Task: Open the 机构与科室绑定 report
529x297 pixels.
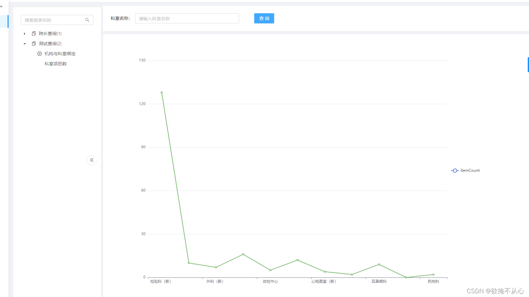Action: 60,54
